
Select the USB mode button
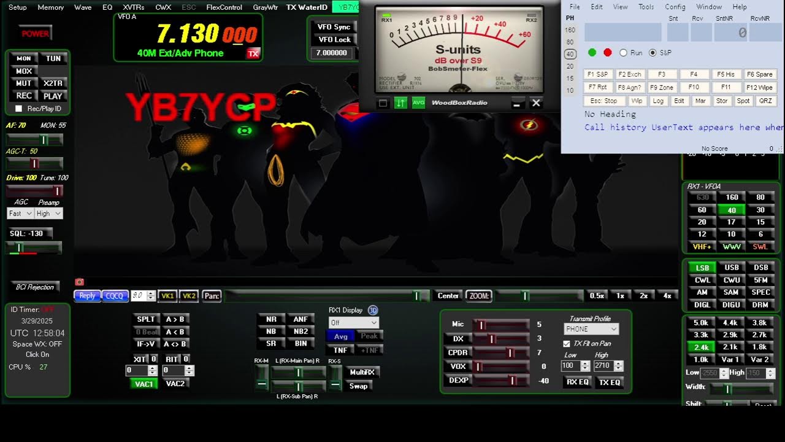(732, 268)
